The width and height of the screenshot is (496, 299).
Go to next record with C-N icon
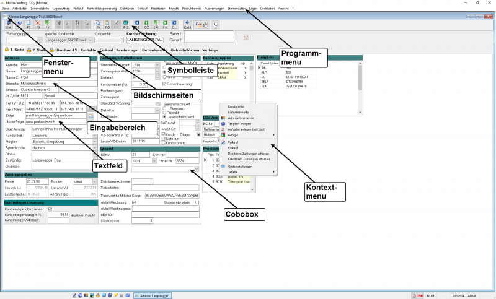[x=165, y=25]
